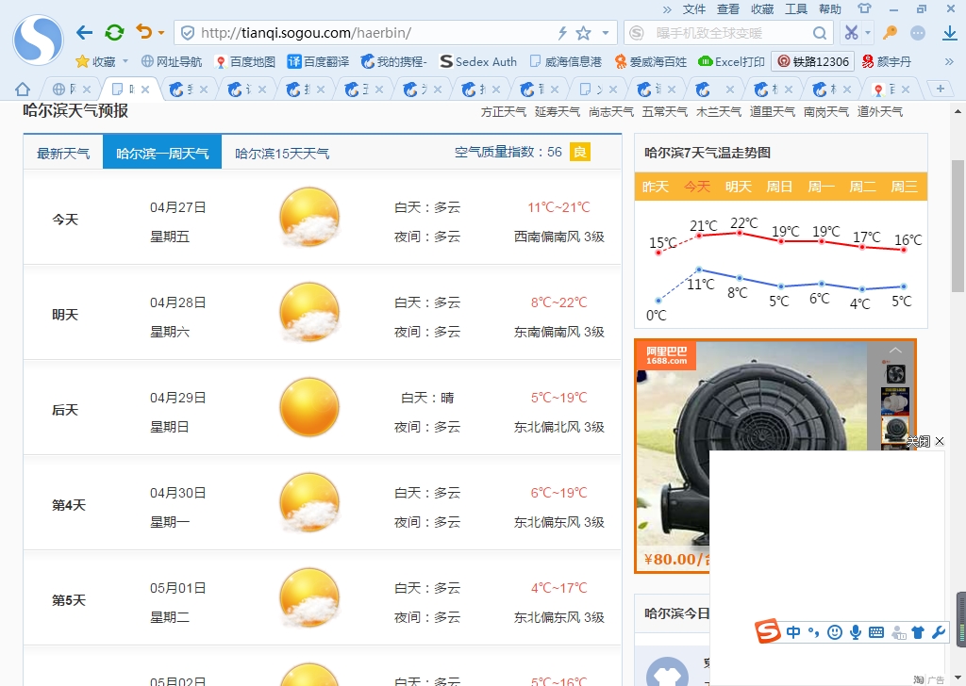Viewport: 966px width, 686px height.
Task: Click the weather icon for 04月27日
Action: (308, 217)
